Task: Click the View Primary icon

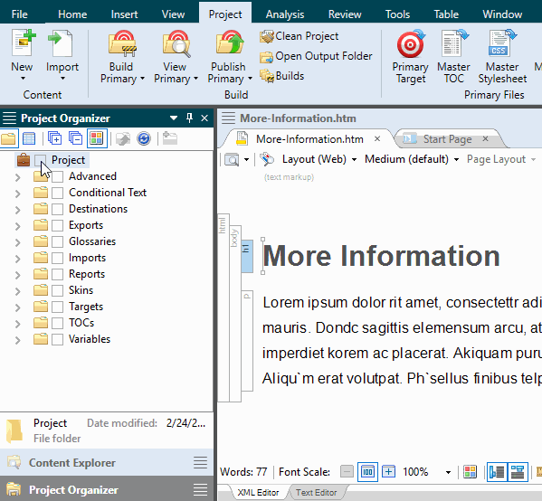Action: [176, 43]
